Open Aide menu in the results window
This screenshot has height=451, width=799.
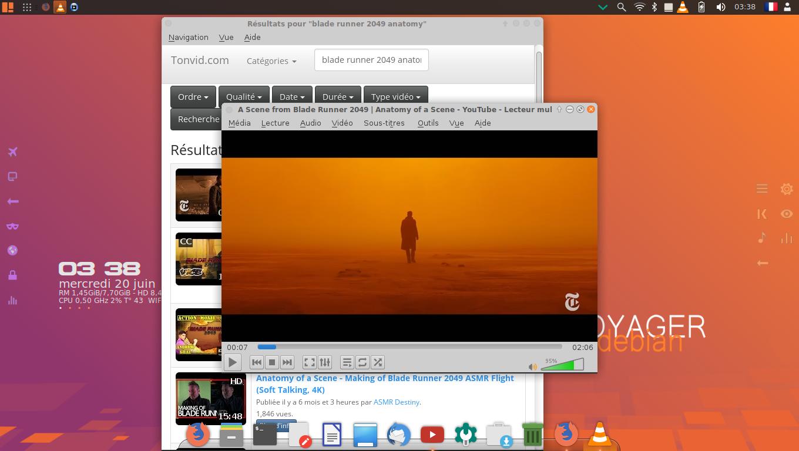pos(252,37)
